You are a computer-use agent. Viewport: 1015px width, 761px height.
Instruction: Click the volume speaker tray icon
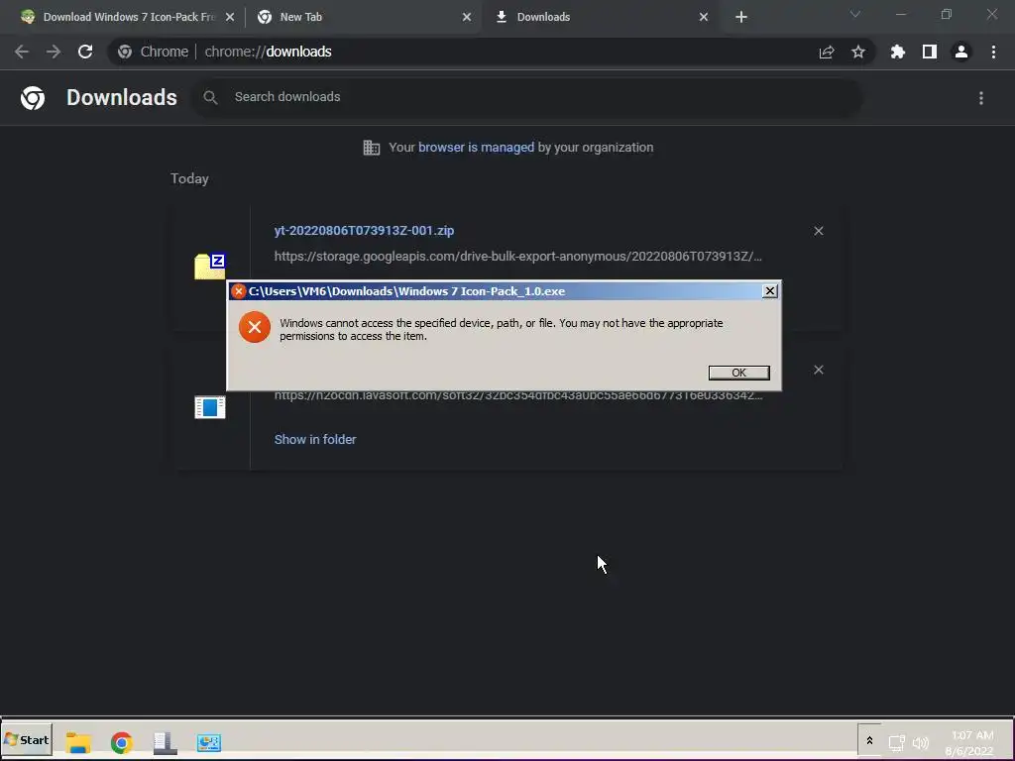coord(920,743)
